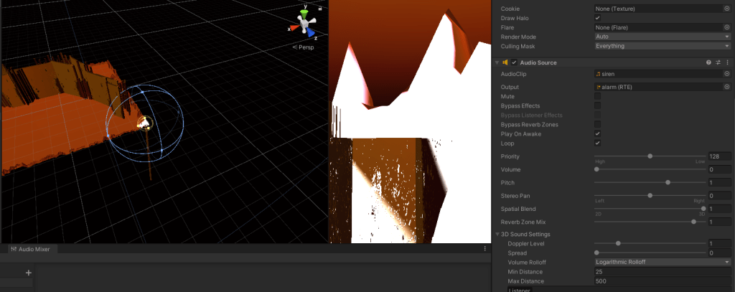
Task: Click the Spatial Blend slider handle
Action: tap(703, 209)
